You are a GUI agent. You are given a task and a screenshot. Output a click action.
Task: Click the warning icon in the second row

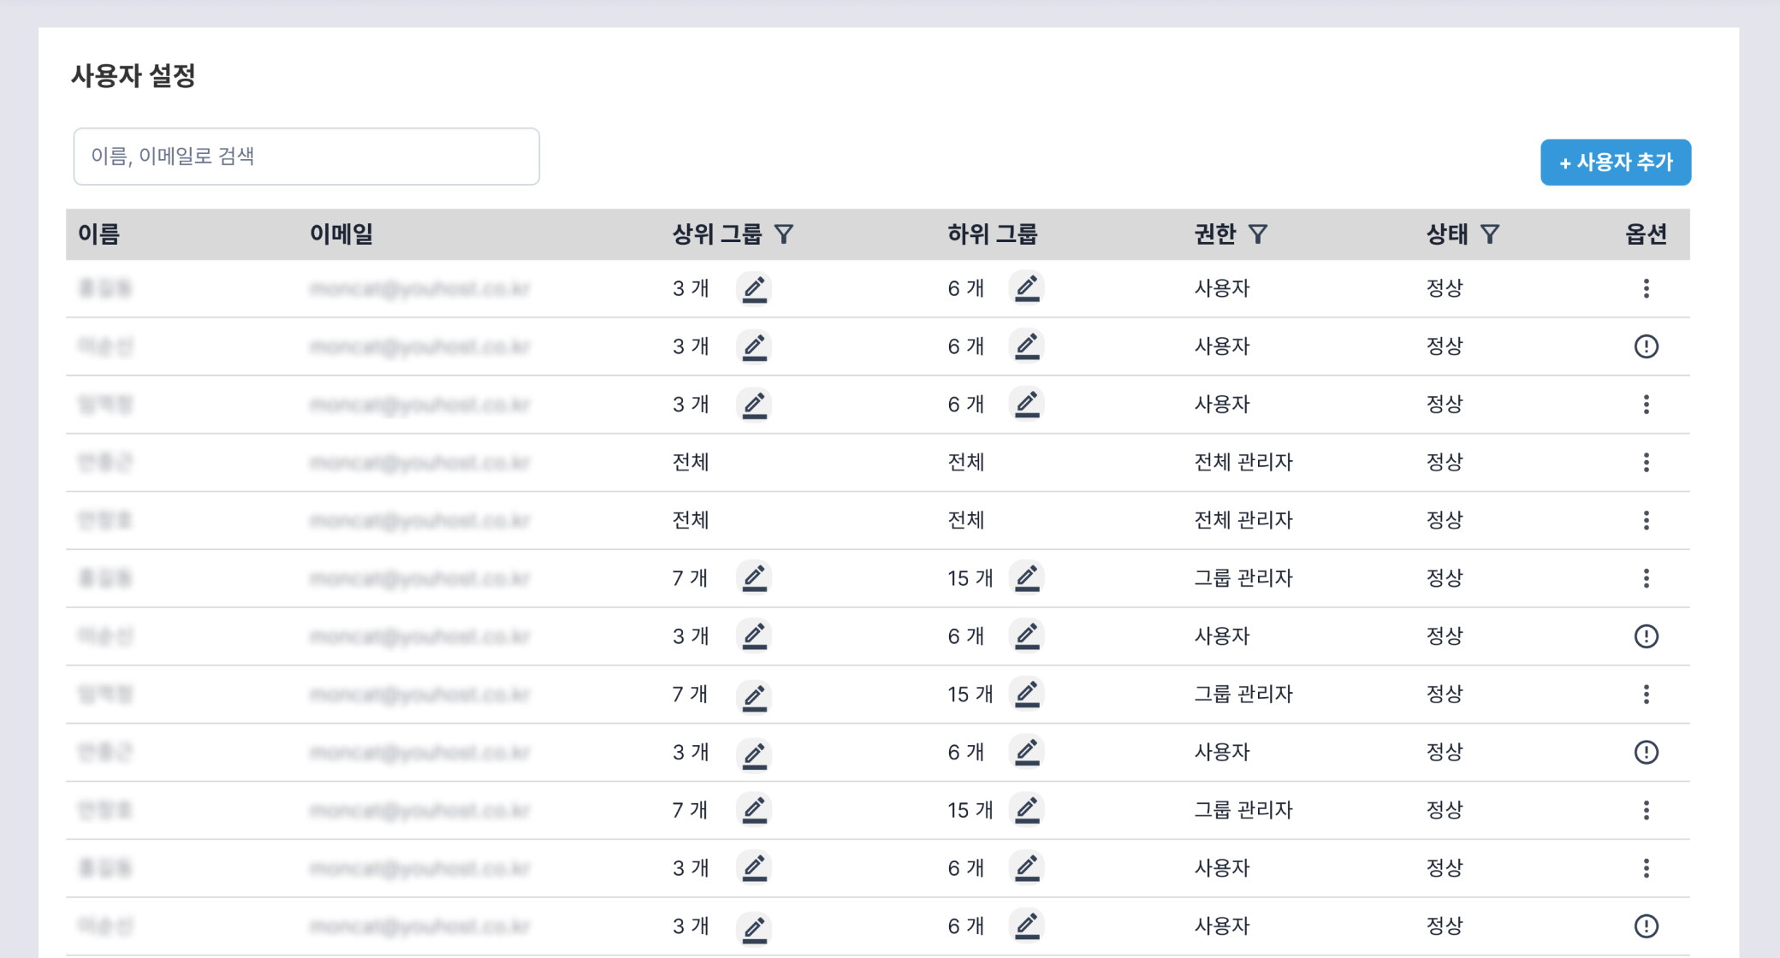pyautogui.click(x=1646, y=346)
